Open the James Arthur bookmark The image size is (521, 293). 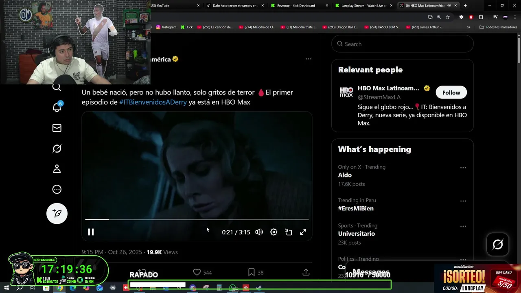[425, 27]
